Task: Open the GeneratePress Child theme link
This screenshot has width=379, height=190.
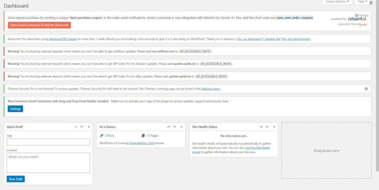Action: tap(142, 143)
